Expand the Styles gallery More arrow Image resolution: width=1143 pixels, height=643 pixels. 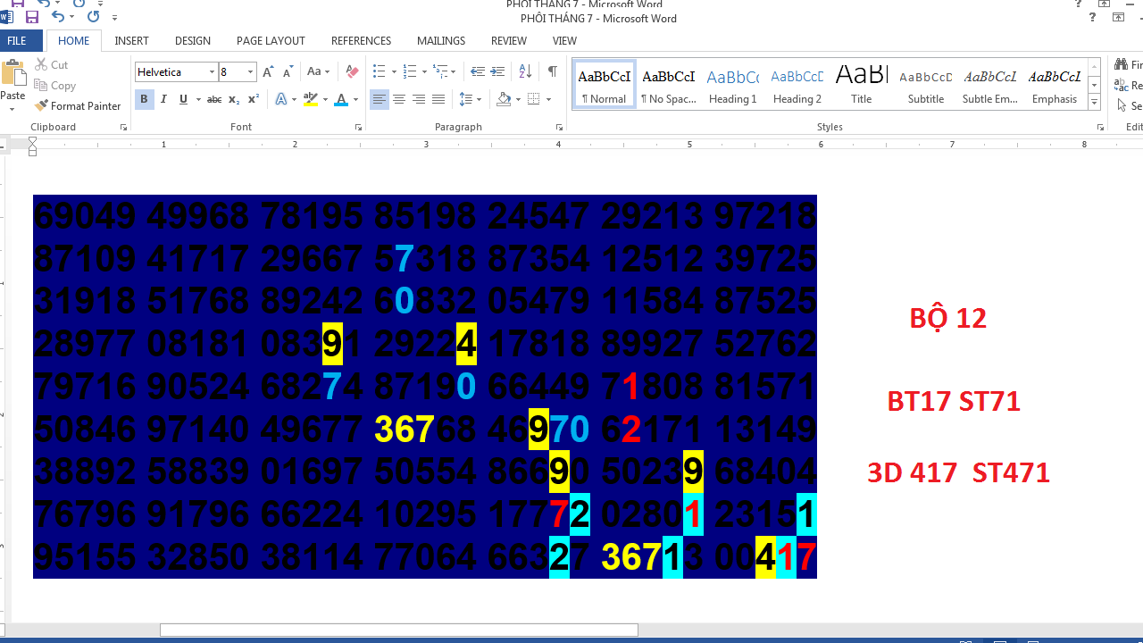(1095, 103)
